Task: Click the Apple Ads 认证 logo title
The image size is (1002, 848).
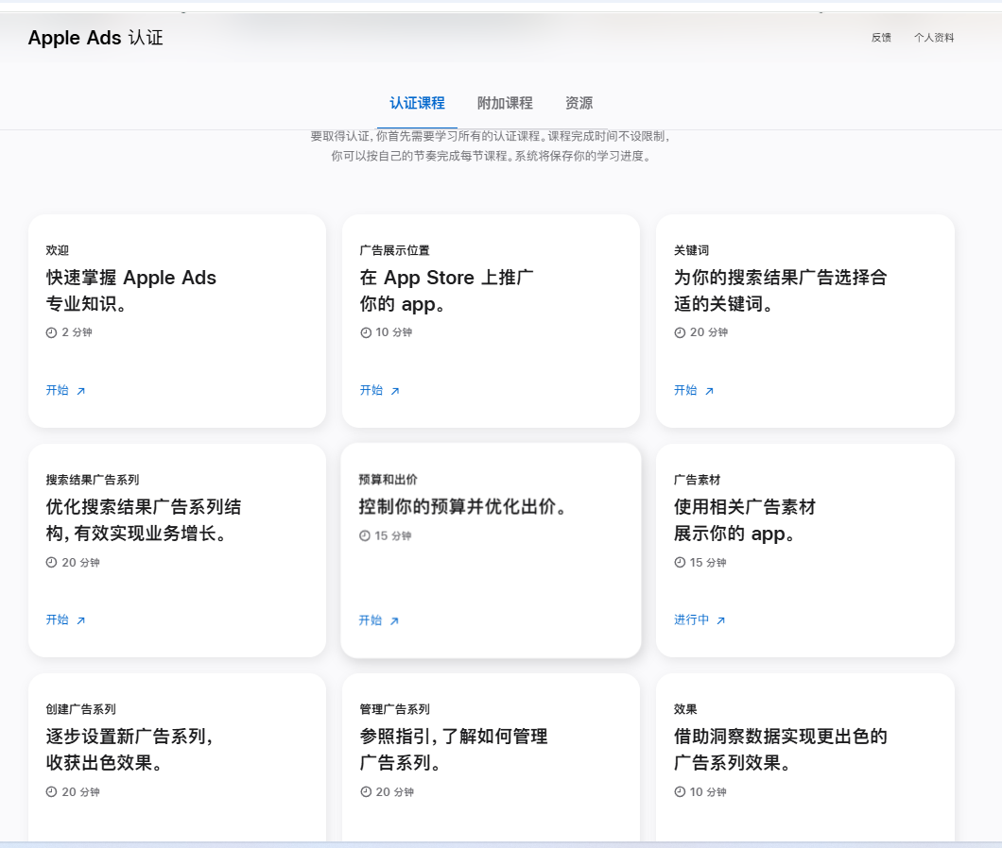Action: 95,38
